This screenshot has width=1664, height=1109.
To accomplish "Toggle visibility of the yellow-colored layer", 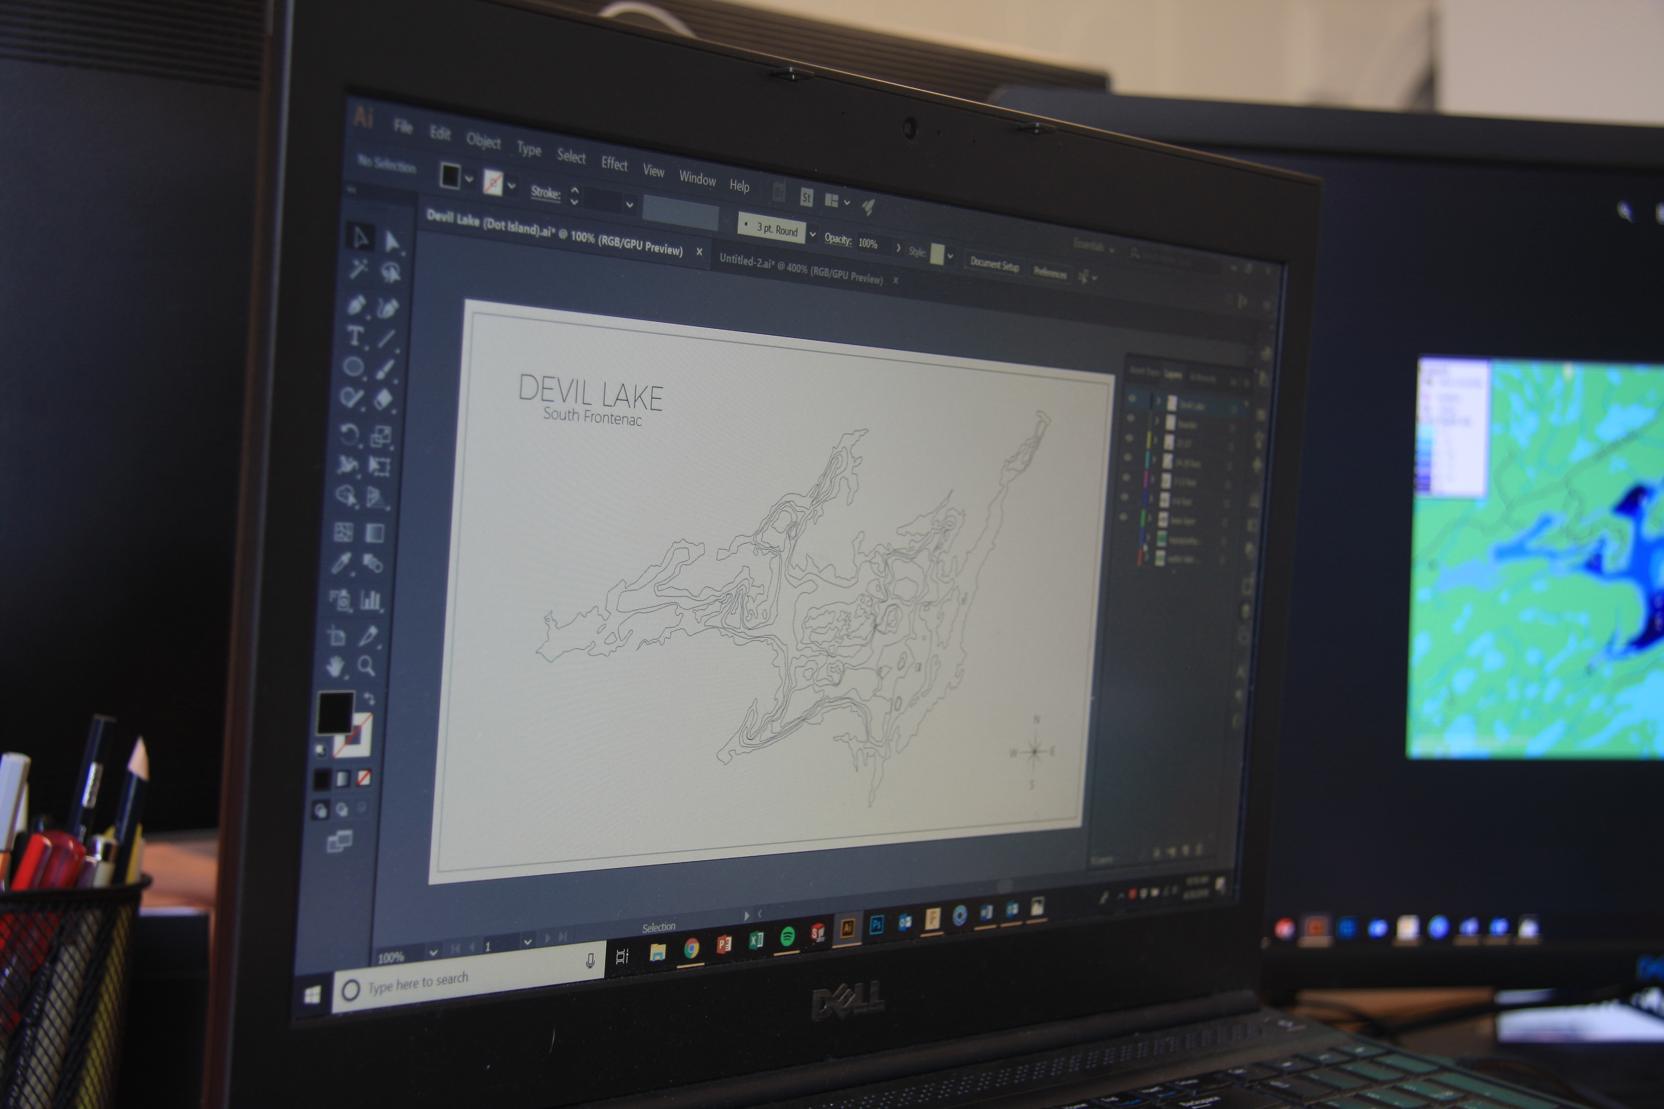I will 1129,438.
